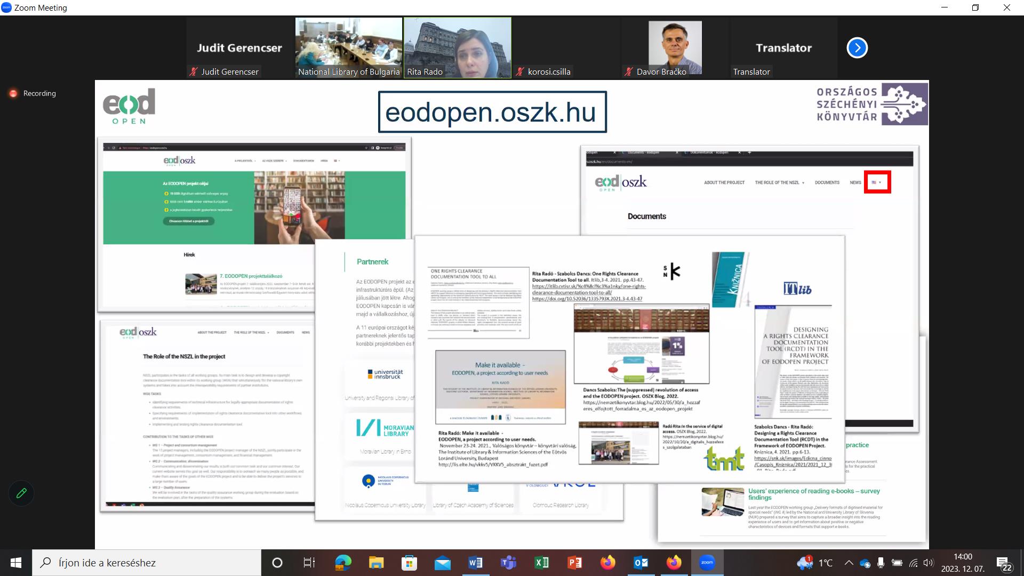Click the eodopen.oszk.hu title on slide

(x=492, y=112)
